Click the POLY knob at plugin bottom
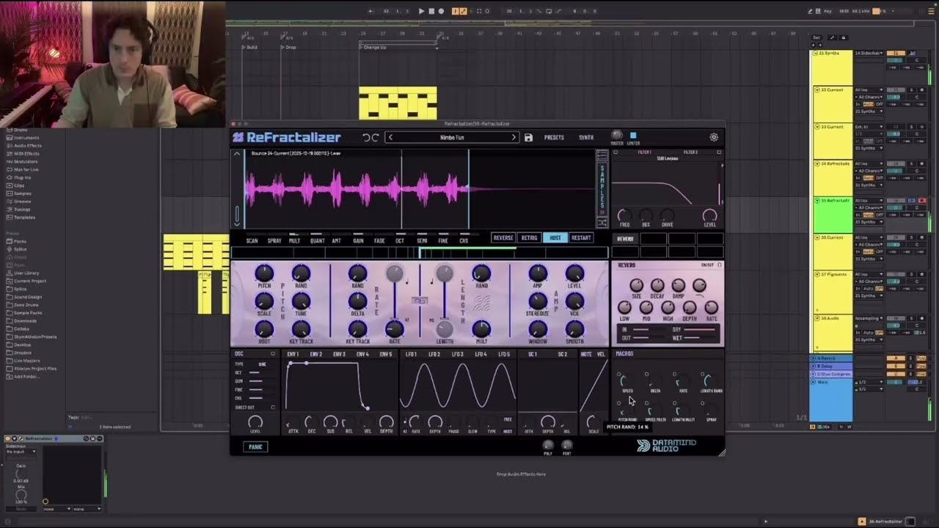The height and width of the screenshot is (528, 939). (x=548, y=445)
